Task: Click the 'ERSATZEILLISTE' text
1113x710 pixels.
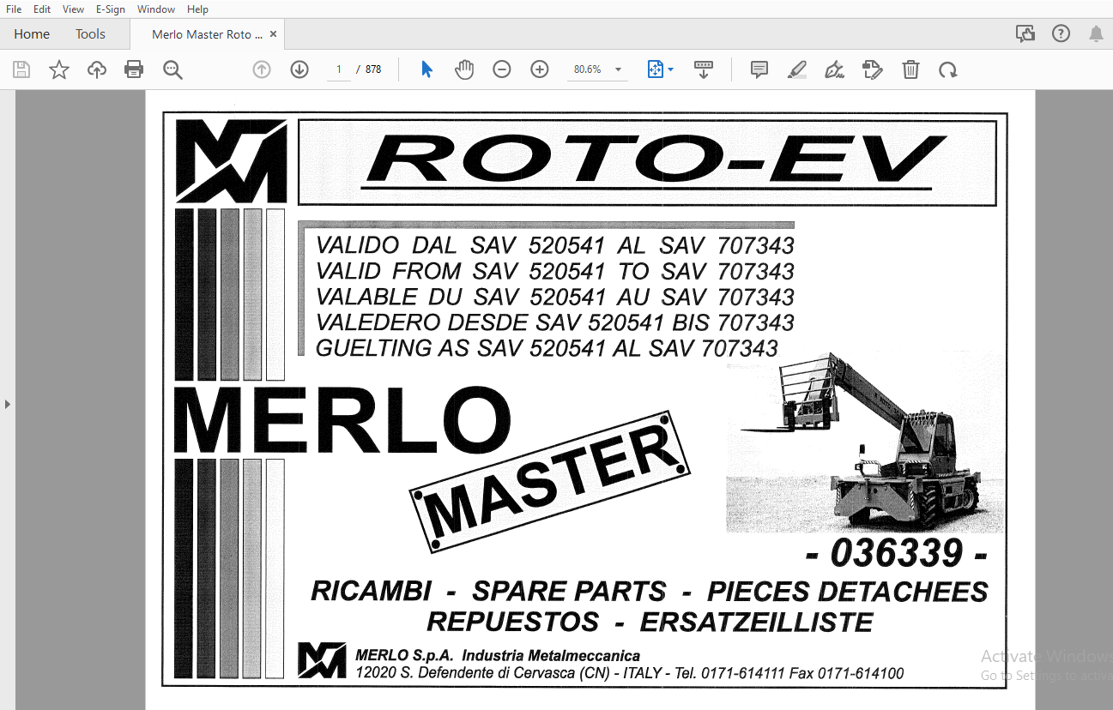Action: tap(756, 621)
